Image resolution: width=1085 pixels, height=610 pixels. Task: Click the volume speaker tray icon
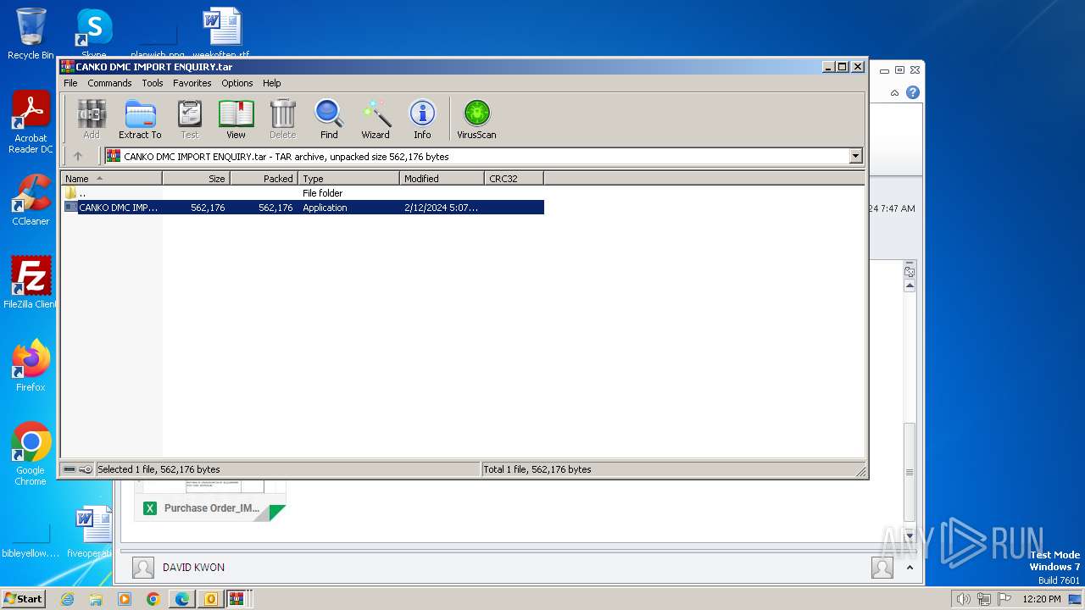click(963, 599)
